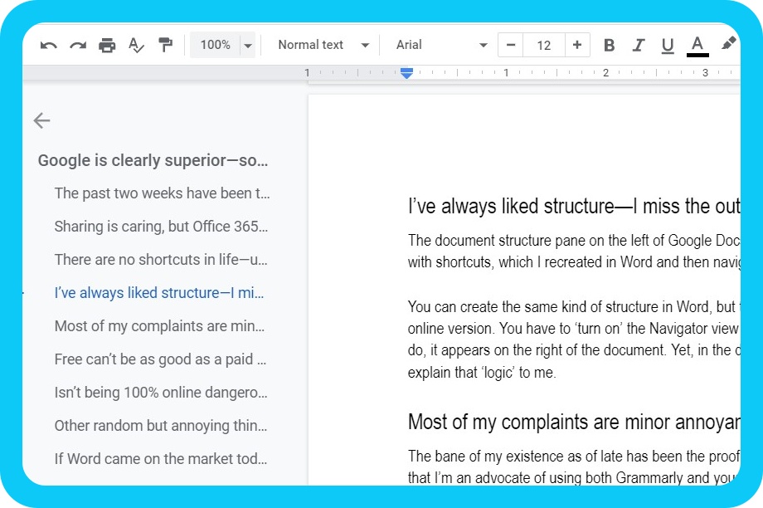This screenshot has height=508, width=763.
Task: Toggle Underline formatting
Action: pyautogui.click(x=668, y=46)
